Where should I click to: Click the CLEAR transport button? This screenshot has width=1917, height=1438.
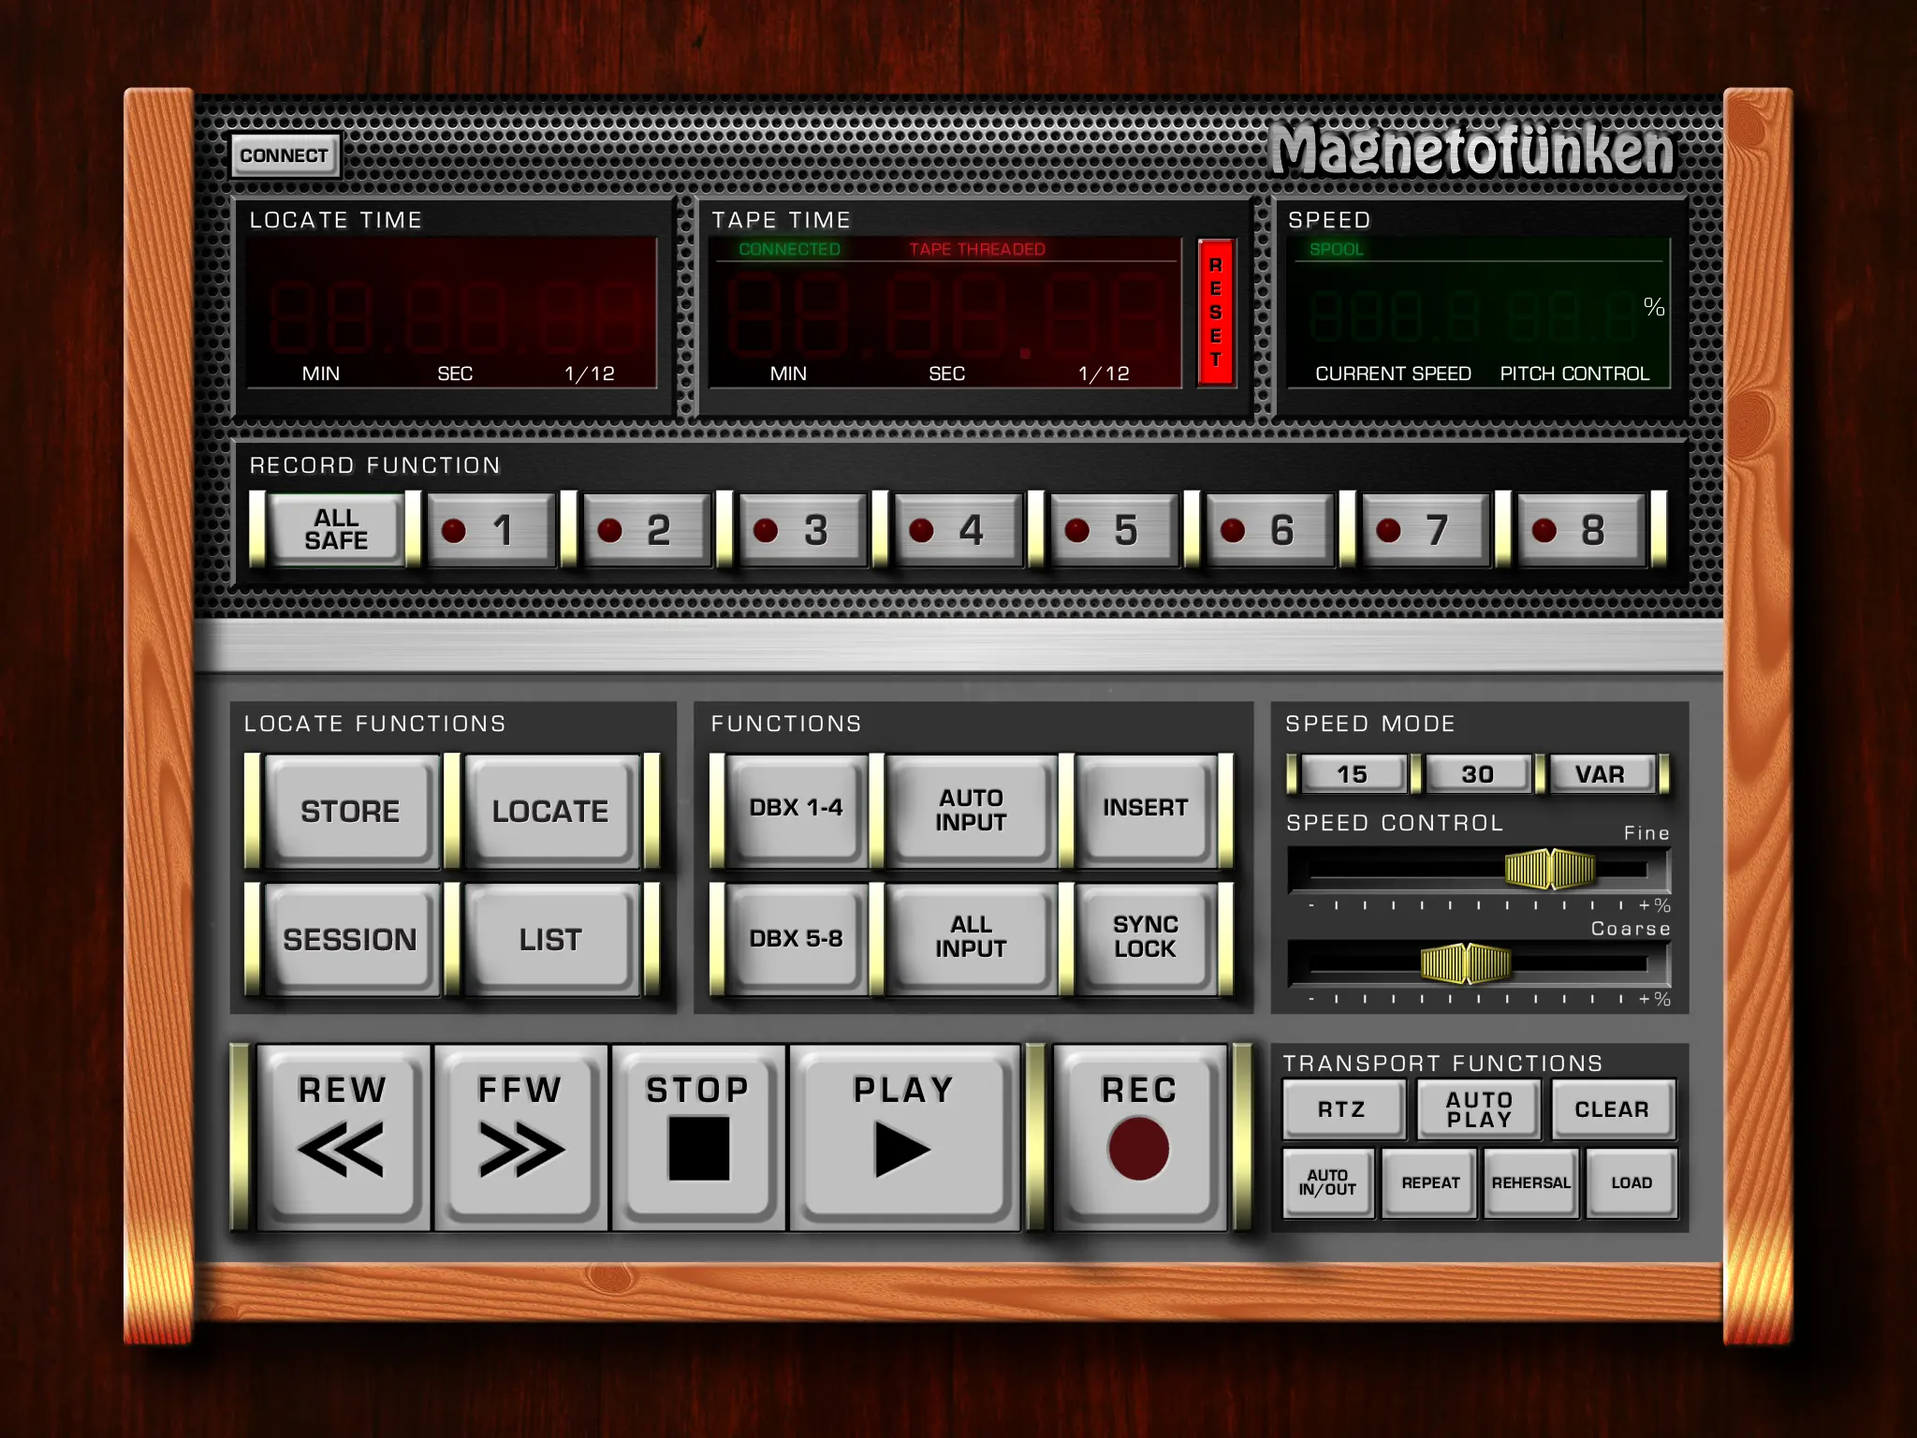pos(1613,1109)
